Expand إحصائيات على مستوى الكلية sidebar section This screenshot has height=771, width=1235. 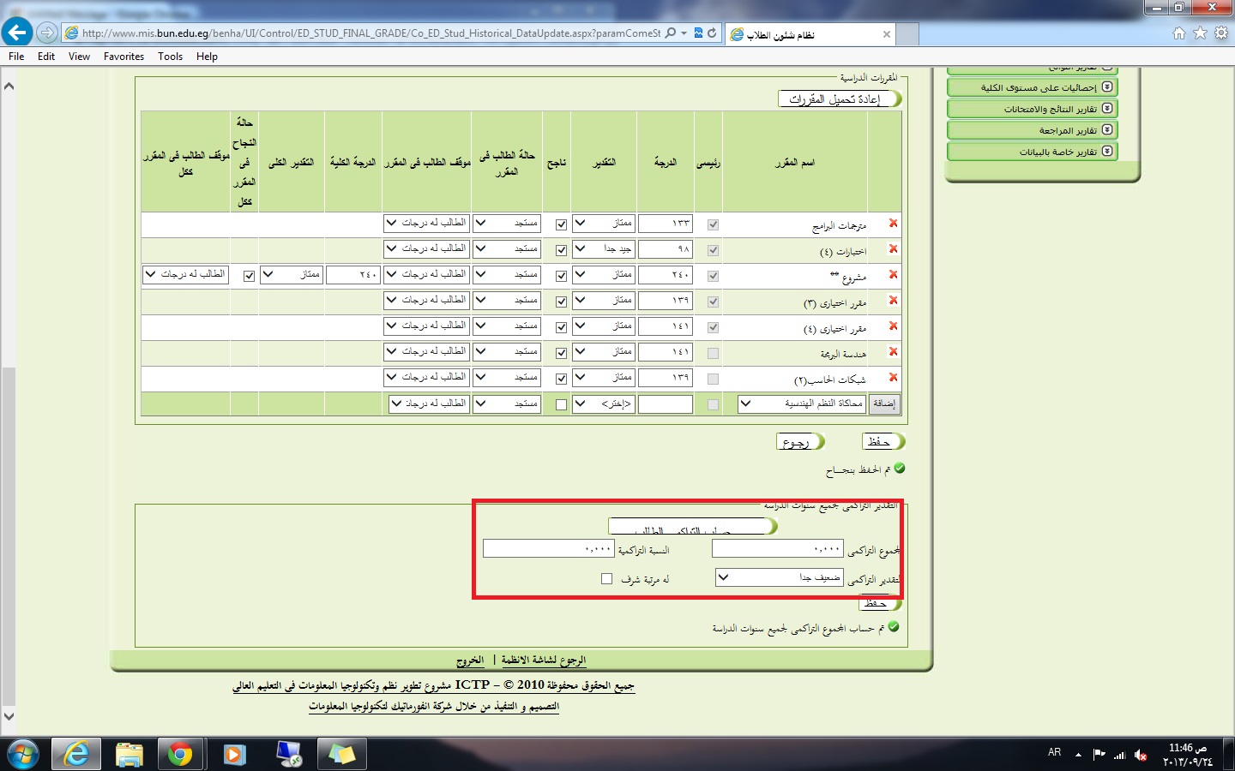tap(1033, 87)
